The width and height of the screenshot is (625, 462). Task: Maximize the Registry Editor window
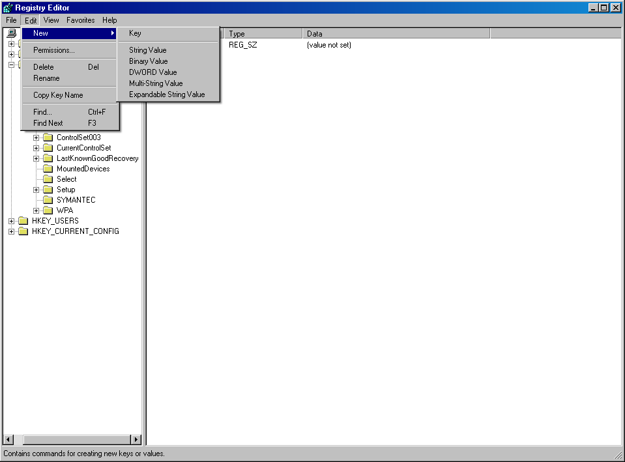point(604,8)
